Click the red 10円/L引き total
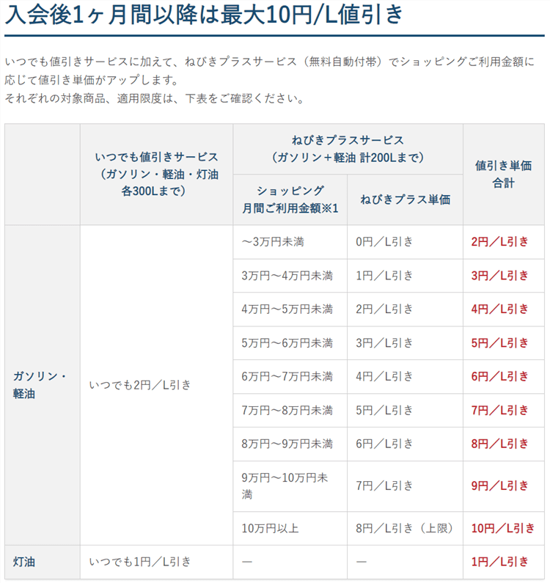Image resolution: width=550 pixels, height=583 pixels. pyautogui.click(x=503, y=528)
